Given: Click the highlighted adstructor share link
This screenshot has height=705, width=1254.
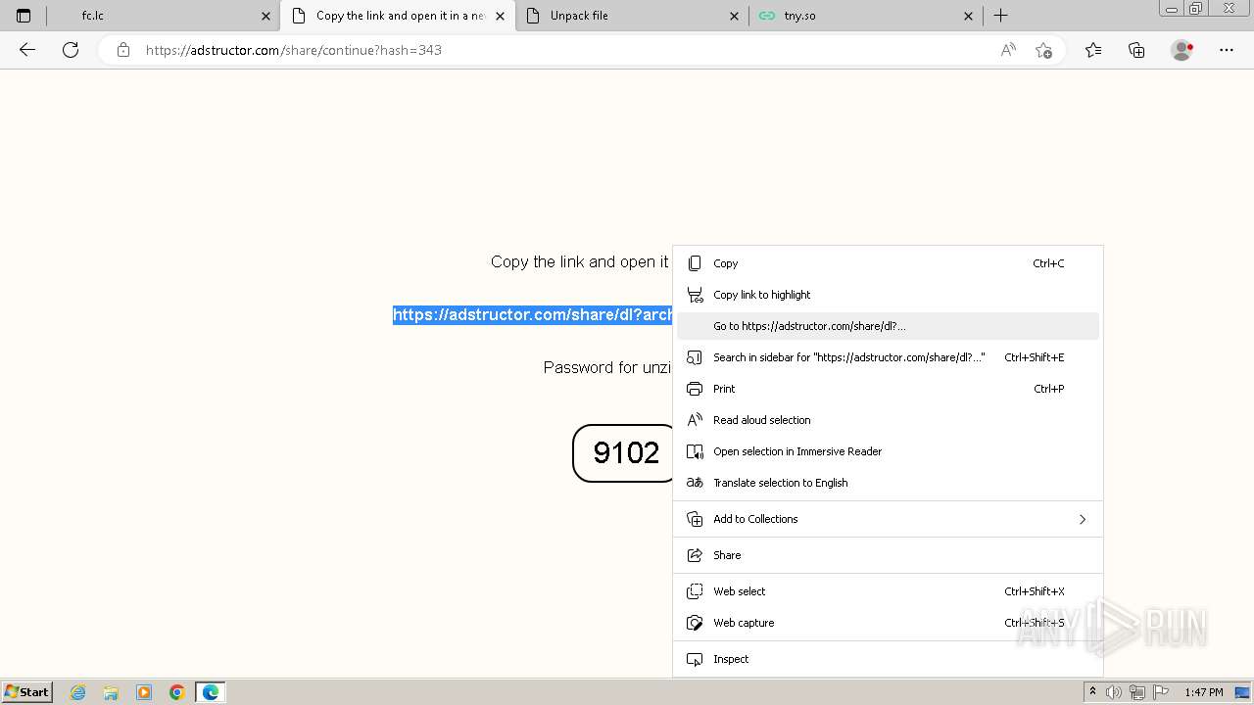Looking at the screenshot, I should tap(532, 314).
